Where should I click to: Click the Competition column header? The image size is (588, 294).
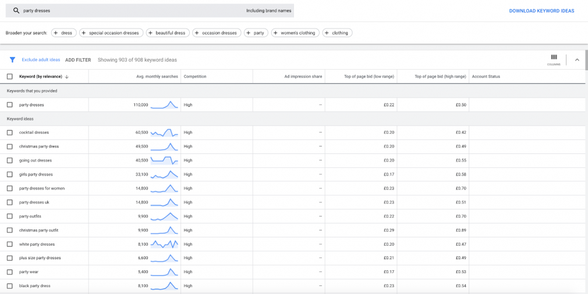click(x=195, y=77)
